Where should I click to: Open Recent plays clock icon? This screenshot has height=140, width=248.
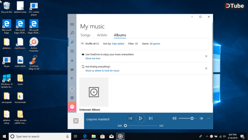(72, 51)
